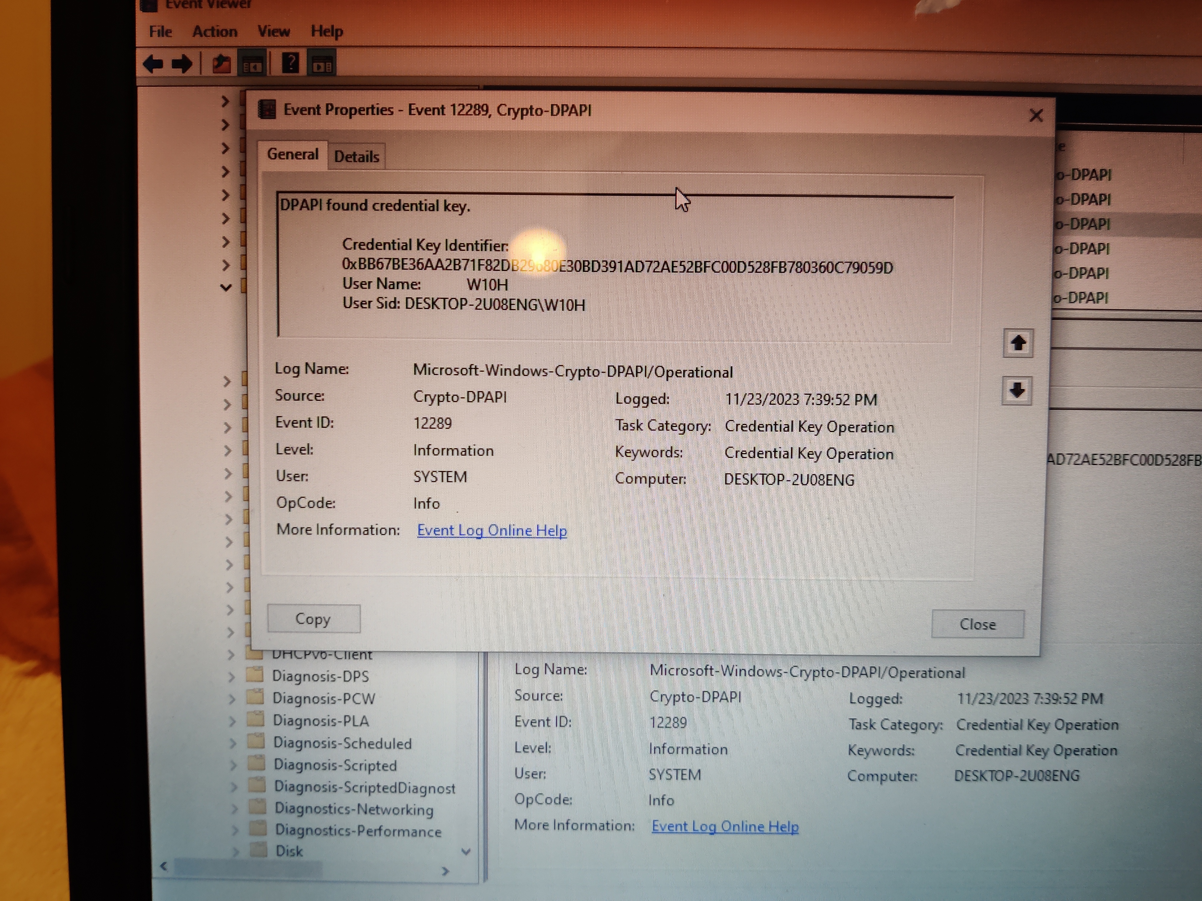Image resolution: width=1202 pixels, height=901 pixels.
Task: Select the Diagnosis-Scripted folder
Action: click(335, 765)
